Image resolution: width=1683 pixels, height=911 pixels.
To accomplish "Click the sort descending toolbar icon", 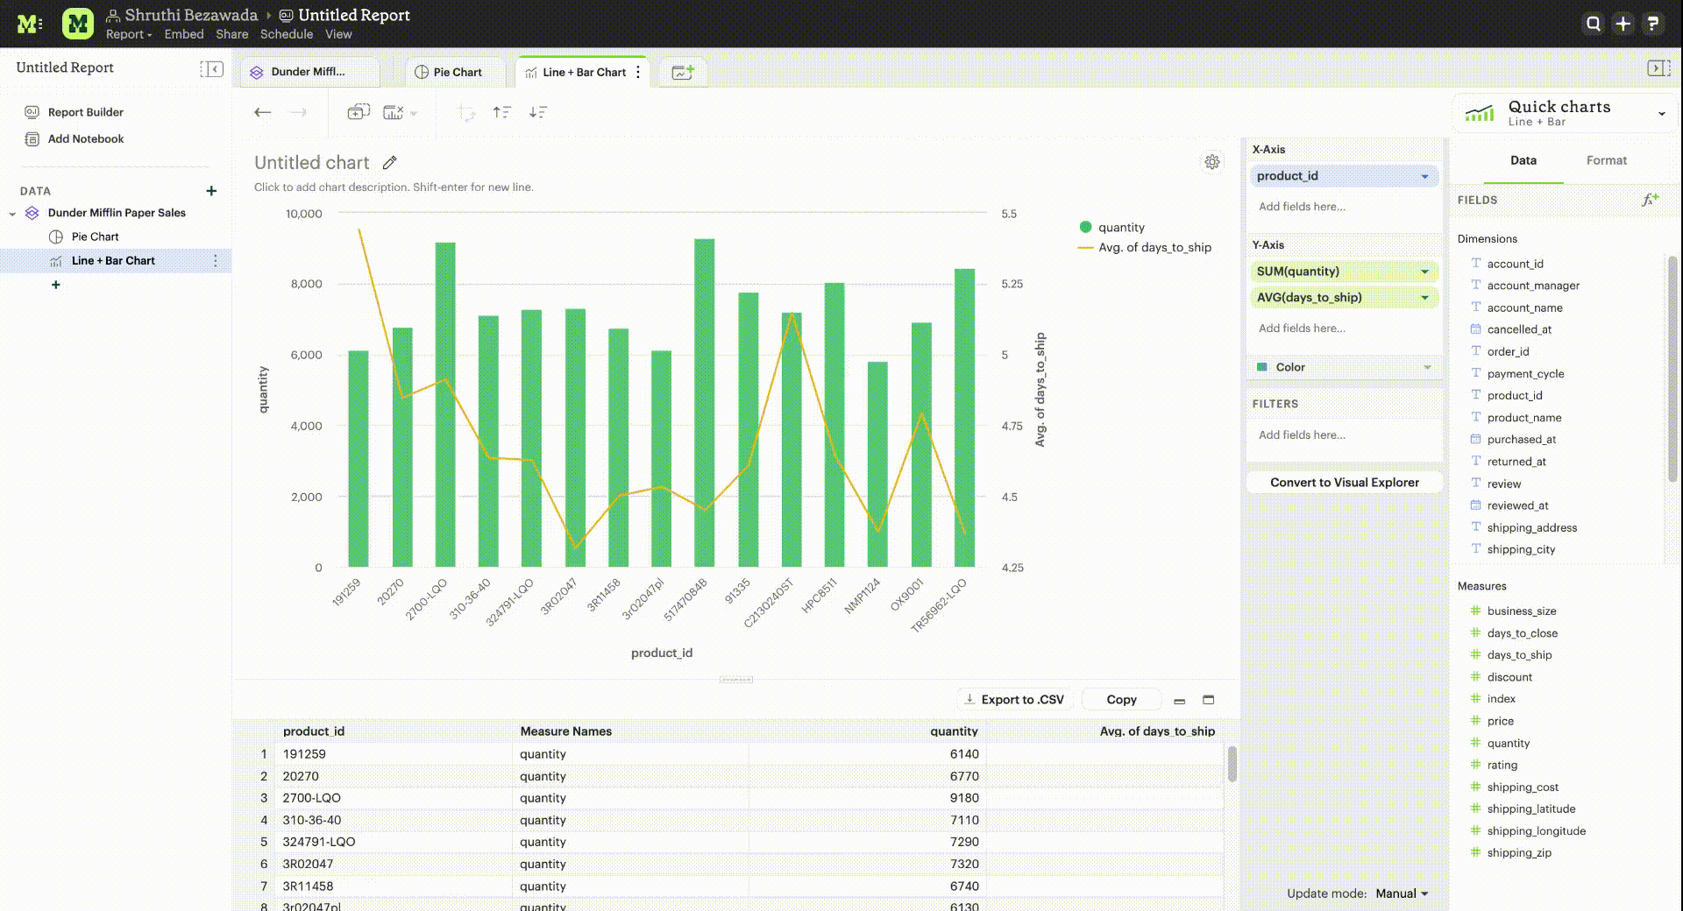I will [538, 112].
